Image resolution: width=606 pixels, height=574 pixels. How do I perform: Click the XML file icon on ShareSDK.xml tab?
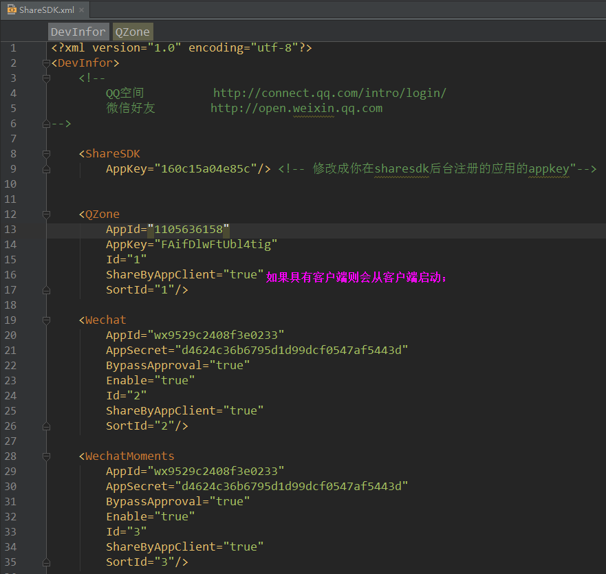tap(12, 10)
